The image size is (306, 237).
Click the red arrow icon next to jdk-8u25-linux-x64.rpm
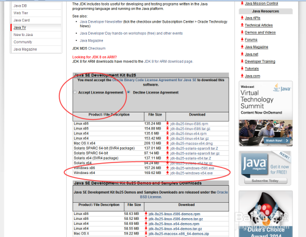[x=168, y=133]
